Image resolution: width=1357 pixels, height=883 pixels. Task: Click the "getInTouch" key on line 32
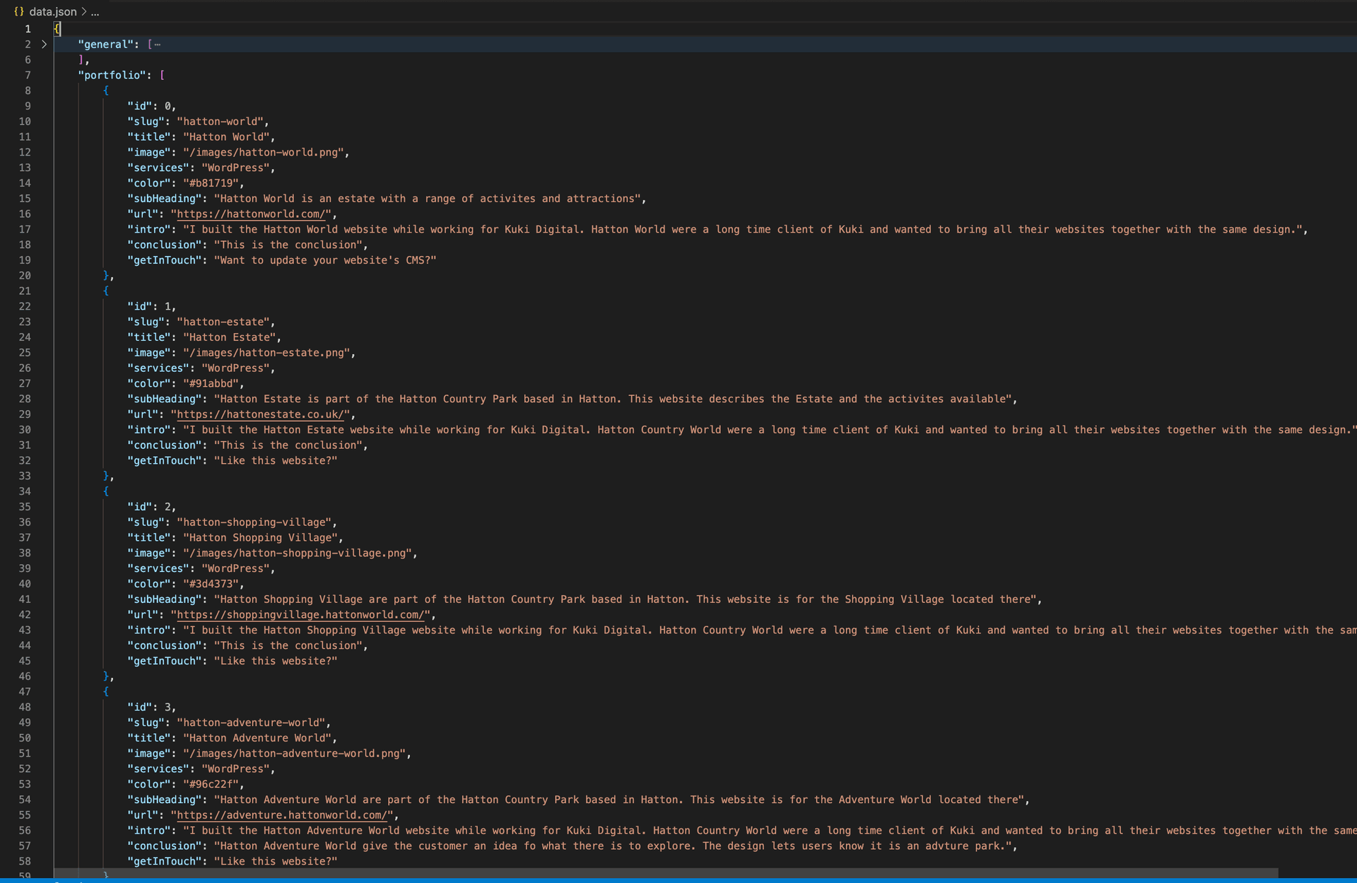pyautogui.click(x=164, y=461)
